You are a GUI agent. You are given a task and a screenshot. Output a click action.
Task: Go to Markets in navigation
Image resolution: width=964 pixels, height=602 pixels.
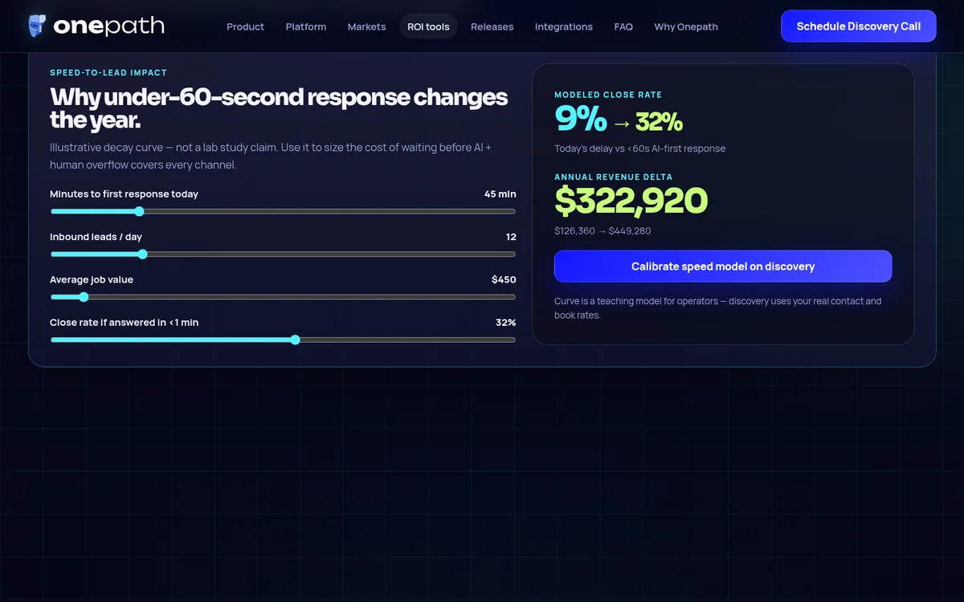366,26
